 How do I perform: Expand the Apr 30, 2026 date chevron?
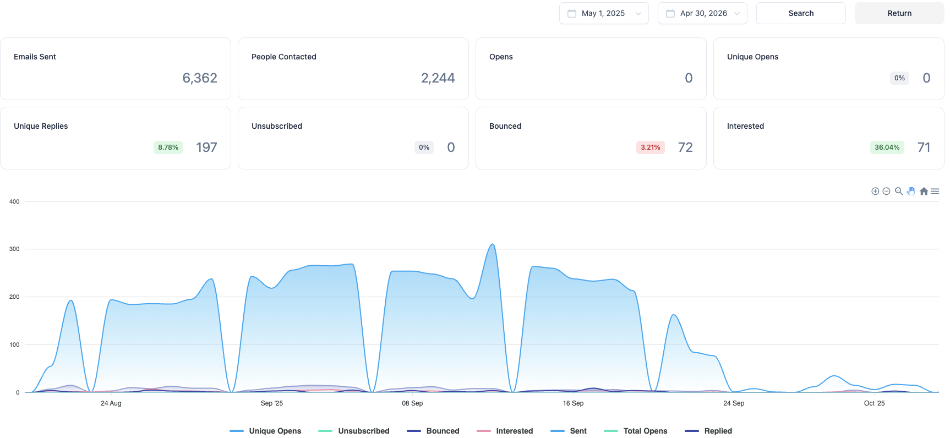coord(737,14)
